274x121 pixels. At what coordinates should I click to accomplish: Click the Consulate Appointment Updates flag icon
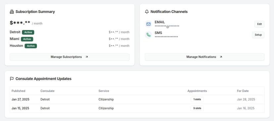[12, 79]
